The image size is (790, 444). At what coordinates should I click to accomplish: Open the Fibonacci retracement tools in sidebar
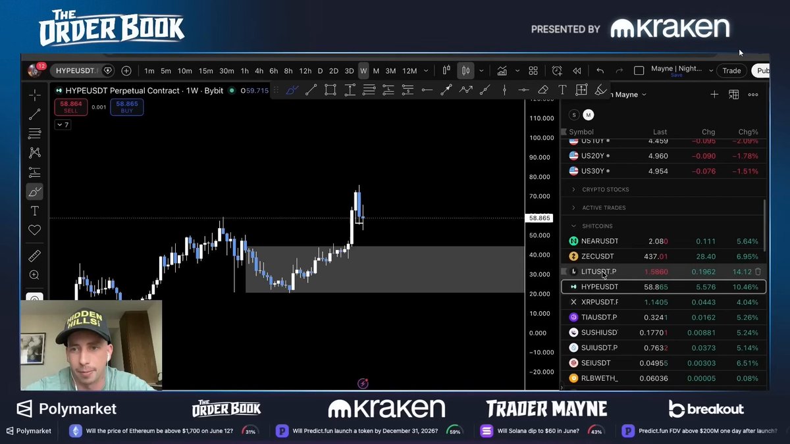tap(35, 134)
